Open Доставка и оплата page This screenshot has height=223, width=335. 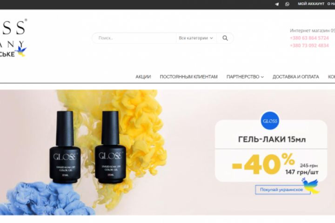tap(296, 77)
